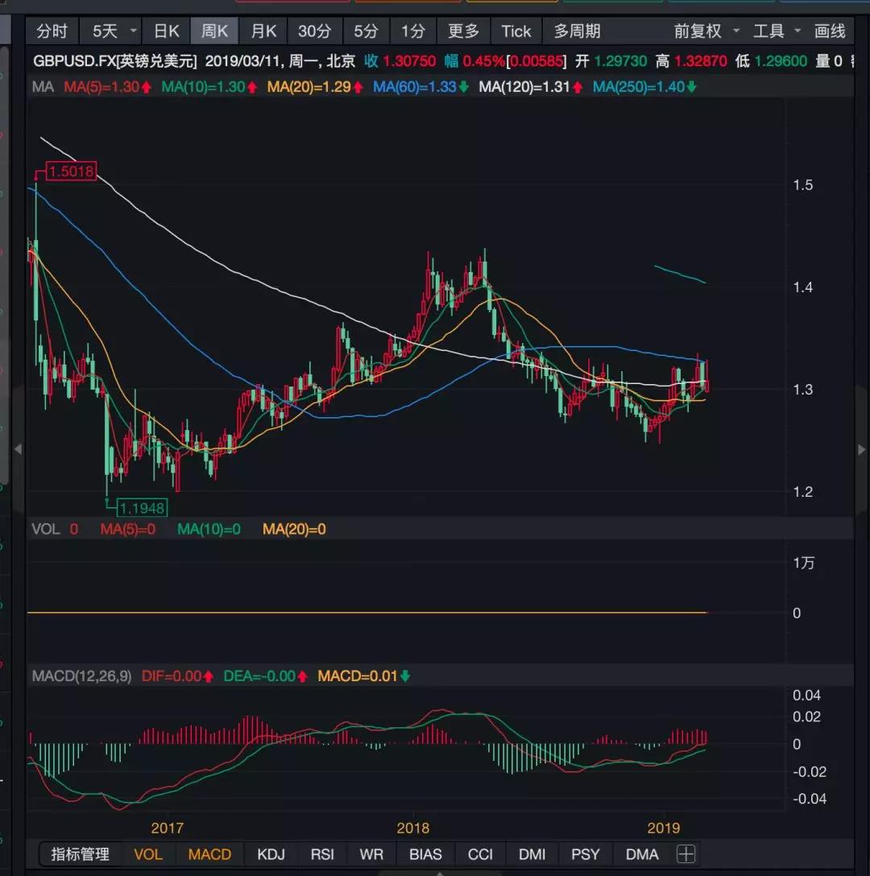Open the 工具 dropdown menu

[x=777, y=31]
